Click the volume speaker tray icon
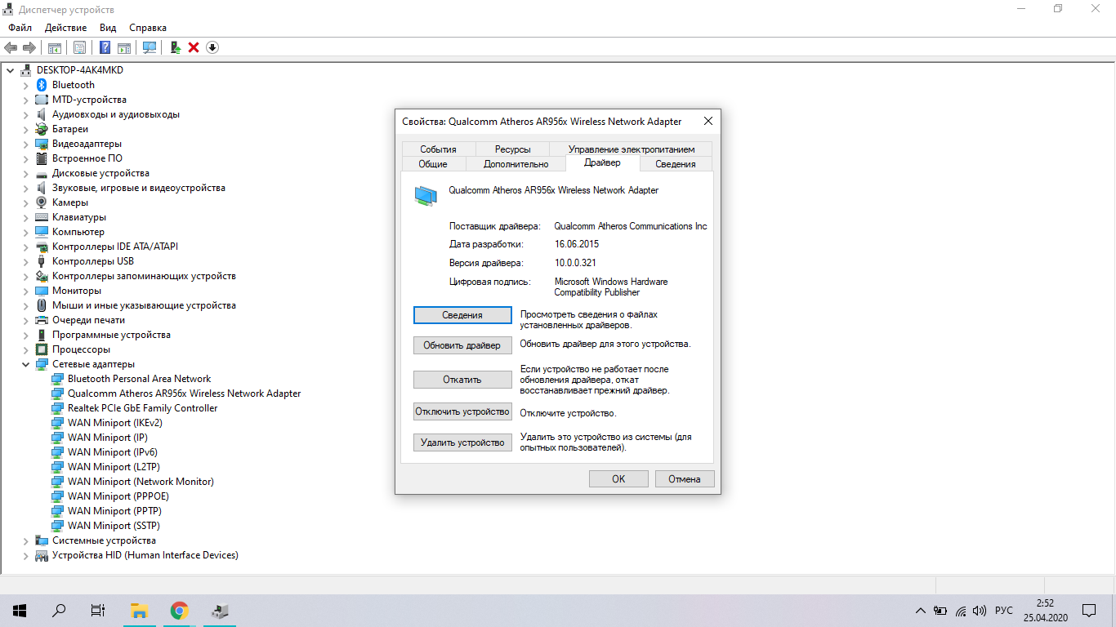The width and height of the screenshot is (1116, 627). 980,611
